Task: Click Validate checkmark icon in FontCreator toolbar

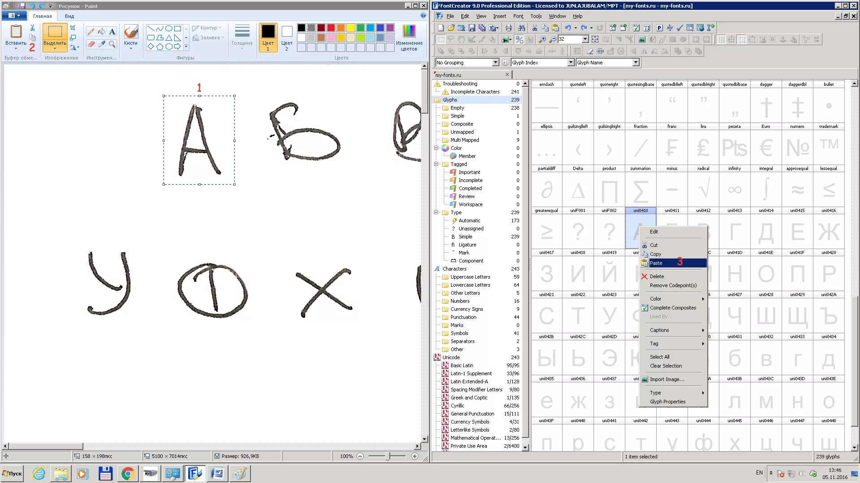Action: click(679, 28)
